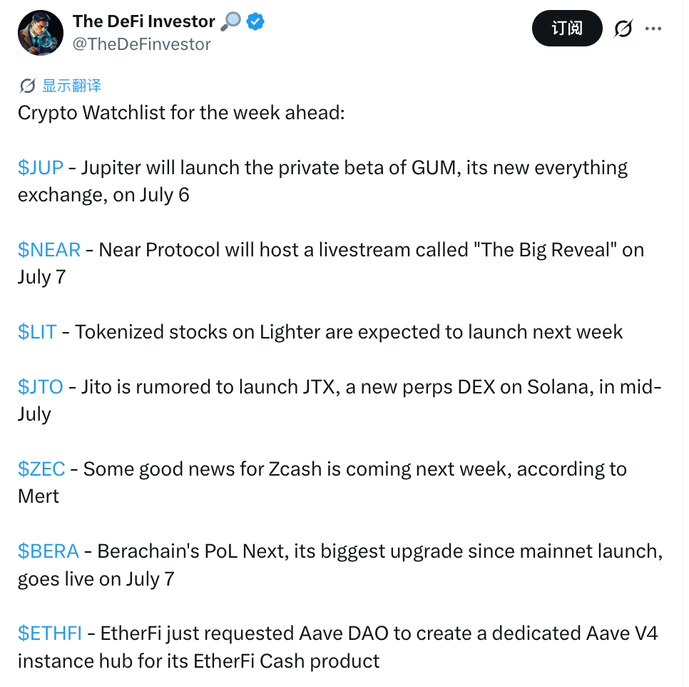Click the Grok icon beside subscribe button
Screen dimensions: 689x687
pyautogui.click(x=623, y=29)
